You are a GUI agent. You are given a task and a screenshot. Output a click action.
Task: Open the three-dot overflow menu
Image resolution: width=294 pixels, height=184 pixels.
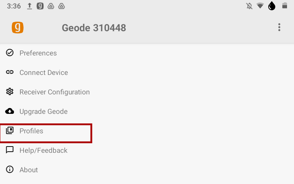pos(279,27)
